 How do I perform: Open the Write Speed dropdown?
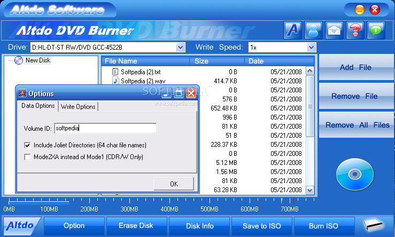[x=311, y=48]
